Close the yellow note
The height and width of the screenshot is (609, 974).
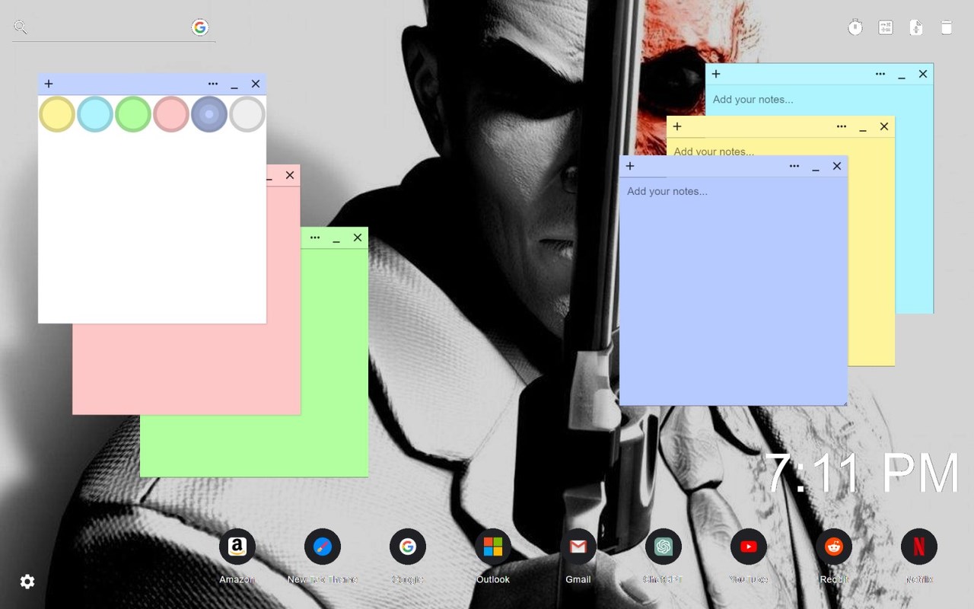pyautogui.click(x=884, y=126)
